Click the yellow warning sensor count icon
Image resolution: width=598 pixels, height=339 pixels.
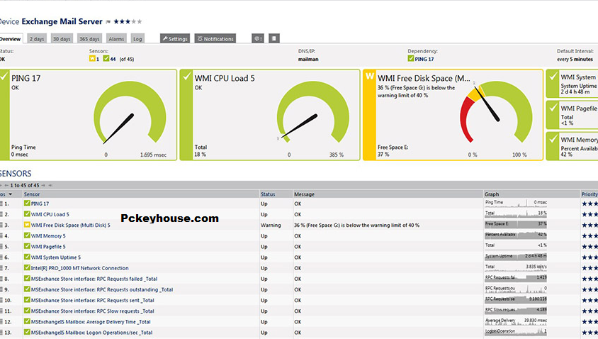[x=92, y=59]
